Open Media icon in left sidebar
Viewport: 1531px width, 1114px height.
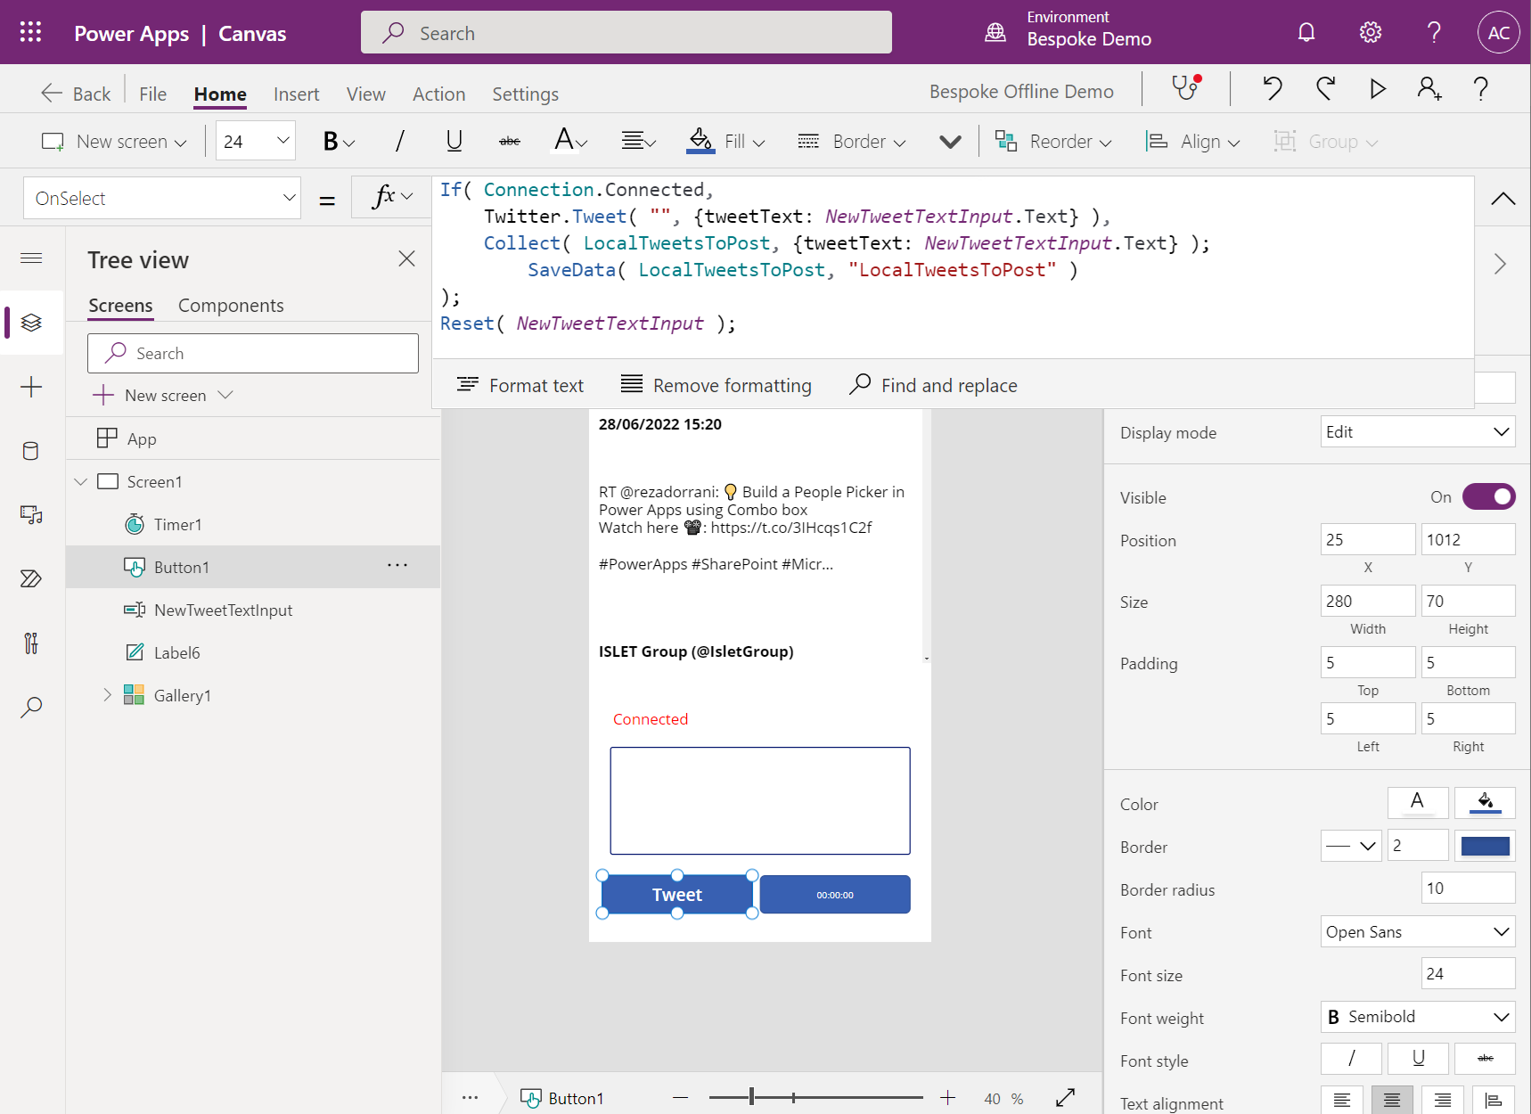pyautogui.click(x=31, y=515)
